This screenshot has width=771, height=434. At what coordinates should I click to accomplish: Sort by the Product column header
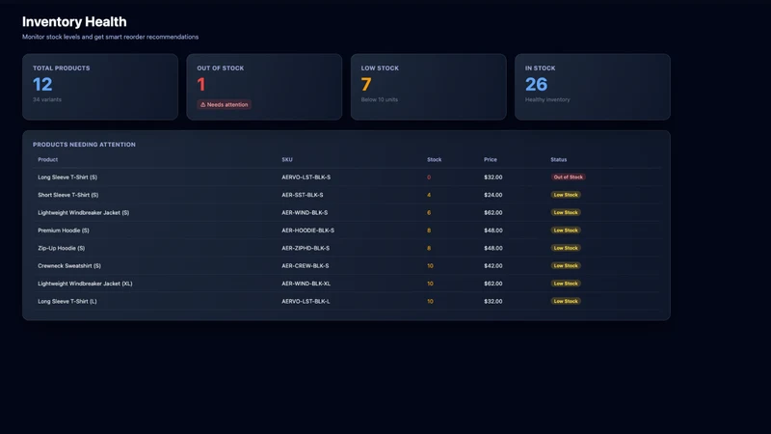47,159
